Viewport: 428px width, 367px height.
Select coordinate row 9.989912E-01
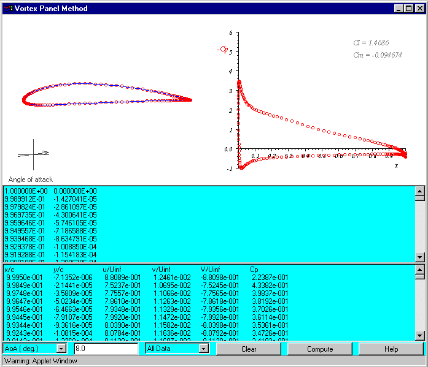(x=50, y=199)
